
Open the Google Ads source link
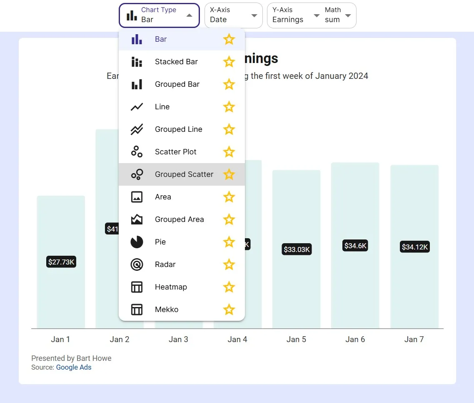[x=74, y=368]
